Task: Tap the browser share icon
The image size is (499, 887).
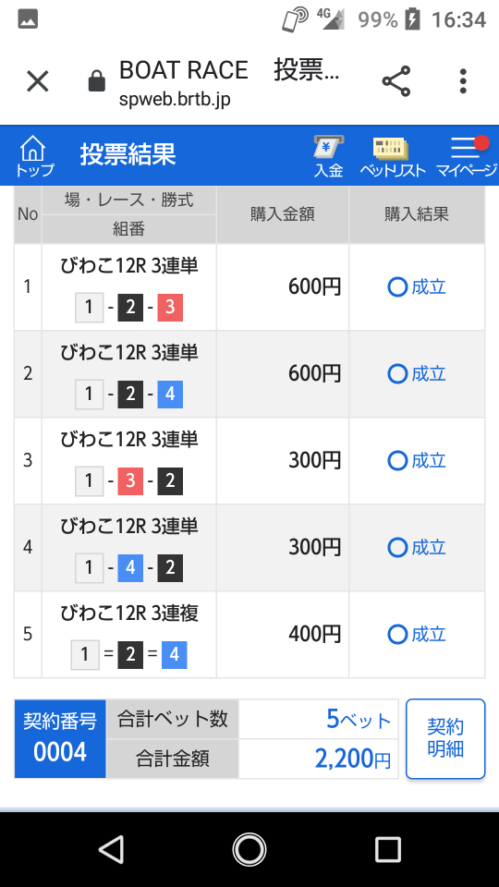Action: point(396,81)
